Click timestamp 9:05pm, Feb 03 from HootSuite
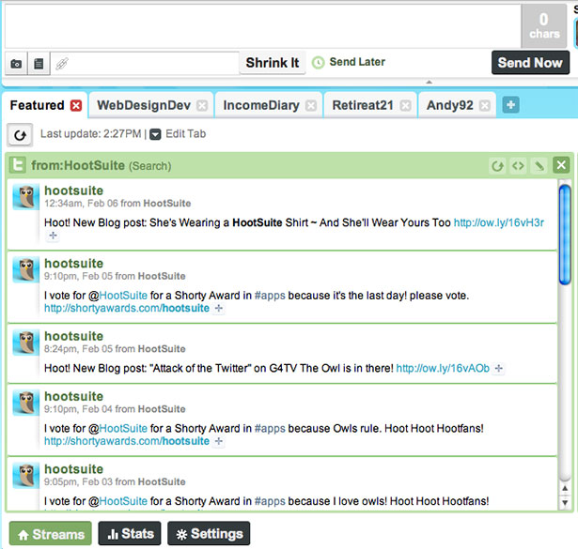The width and height of the screenshot is (578, 549). (x=115, y=482)
